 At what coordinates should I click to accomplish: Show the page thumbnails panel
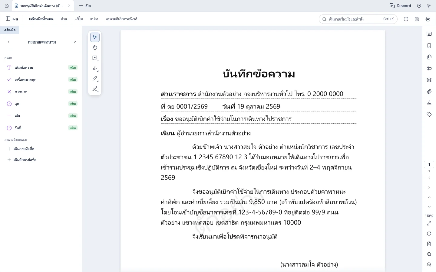tap(429, 57)
